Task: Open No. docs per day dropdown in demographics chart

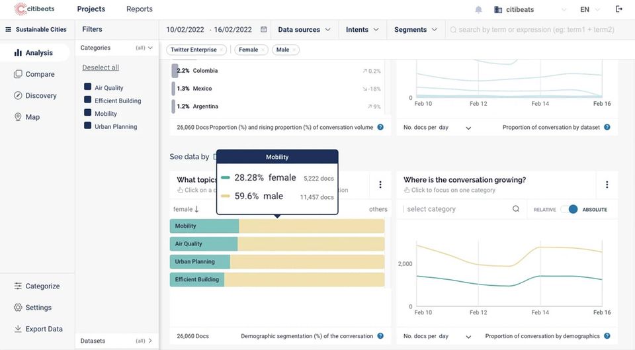Action: click(437, 336)
